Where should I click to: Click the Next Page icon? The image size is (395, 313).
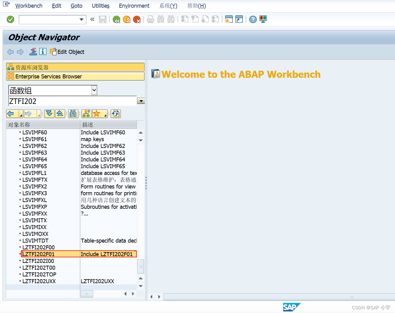(x=205, y=19)
